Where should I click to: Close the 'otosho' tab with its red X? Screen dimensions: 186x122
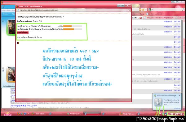click(140, 18)
